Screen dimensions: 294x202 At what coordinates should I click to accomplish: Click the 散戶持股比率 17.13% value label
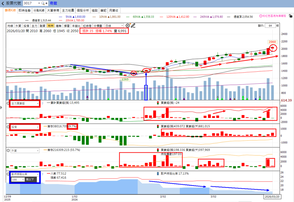click(x=173, y=173)
